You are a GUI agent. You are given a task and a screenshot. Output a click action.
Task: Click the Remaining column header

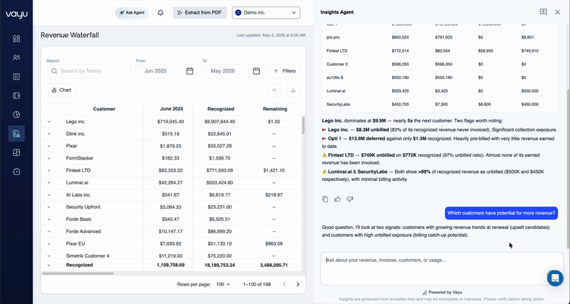point(275,109)
